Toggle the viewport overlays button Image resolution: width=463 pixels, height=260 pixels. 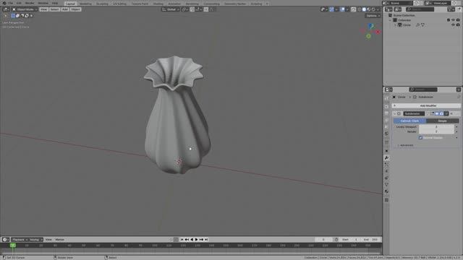342,9
